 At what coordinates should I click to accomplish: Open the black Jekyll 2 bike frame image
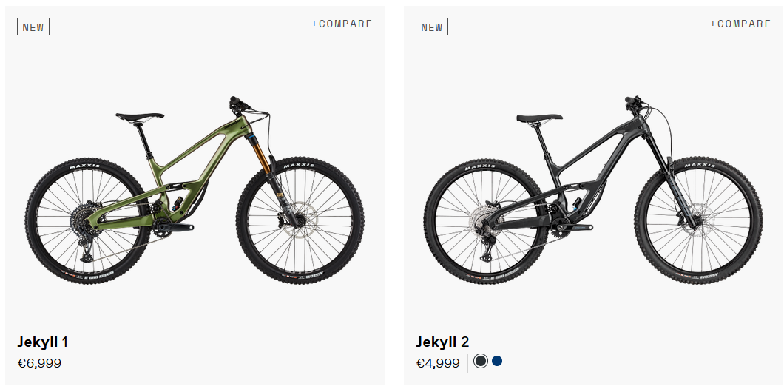(593, 190)
